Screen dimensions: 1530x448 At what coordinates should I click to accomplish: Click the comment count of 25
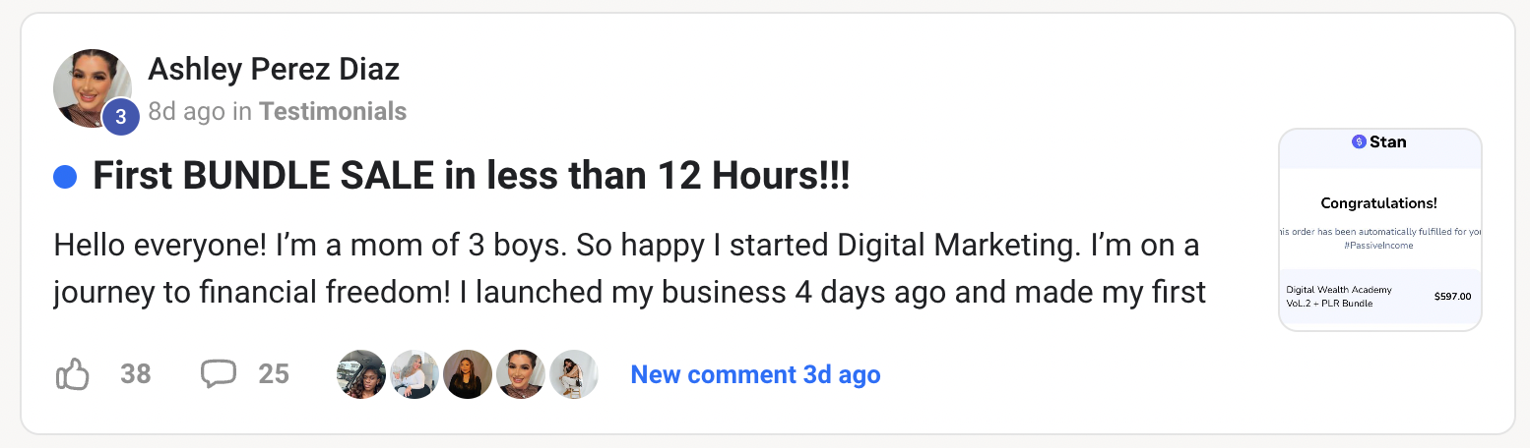click(x=274, y=374)
